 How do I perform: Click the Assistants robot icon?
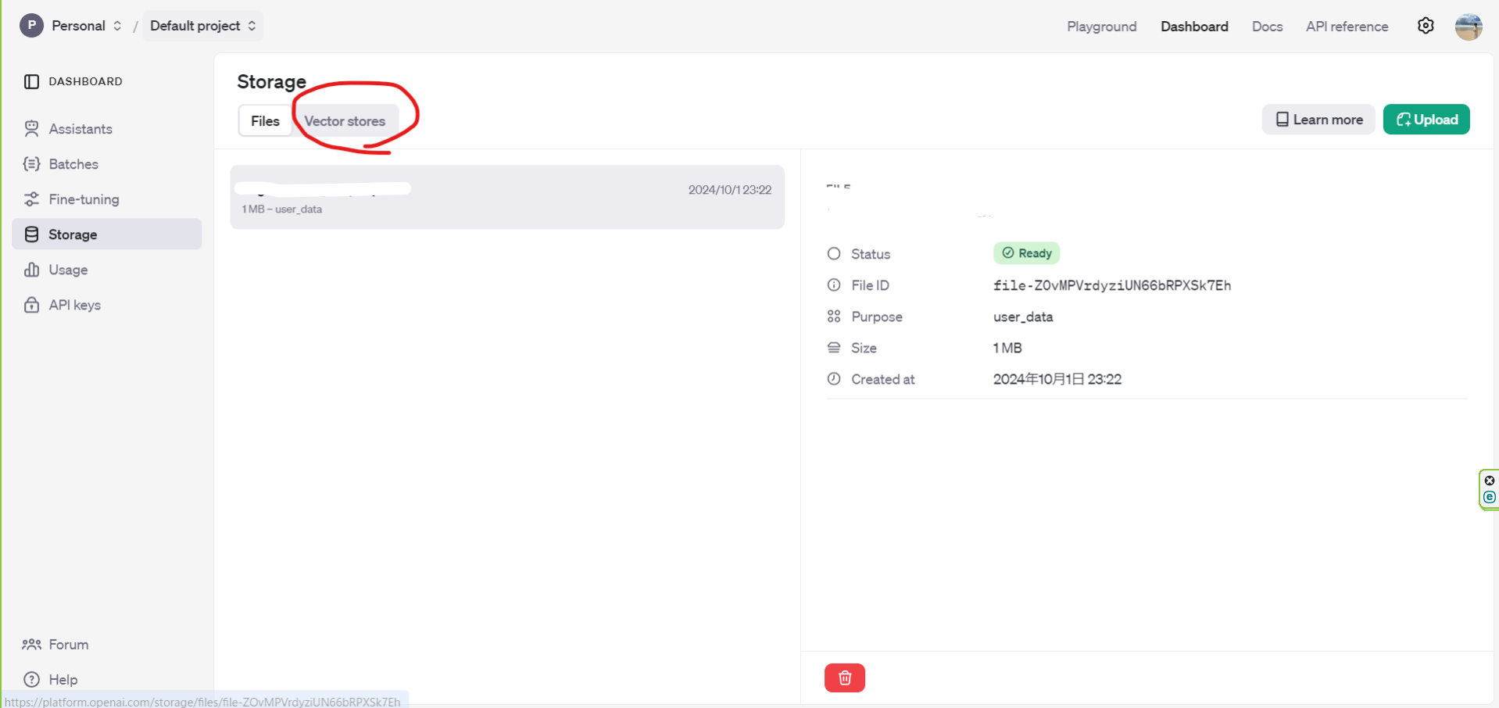[x=31, y=129]
